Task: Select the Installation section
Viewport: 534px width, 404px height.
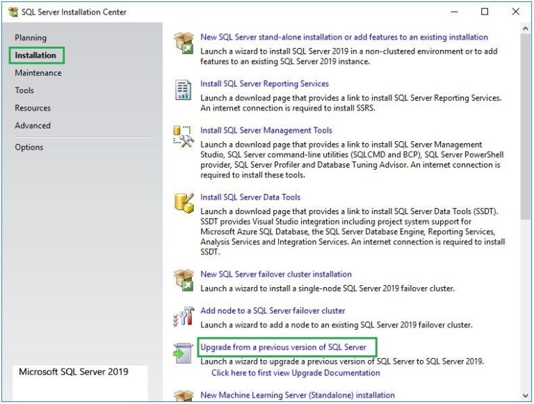Action: tap(35, 55)
